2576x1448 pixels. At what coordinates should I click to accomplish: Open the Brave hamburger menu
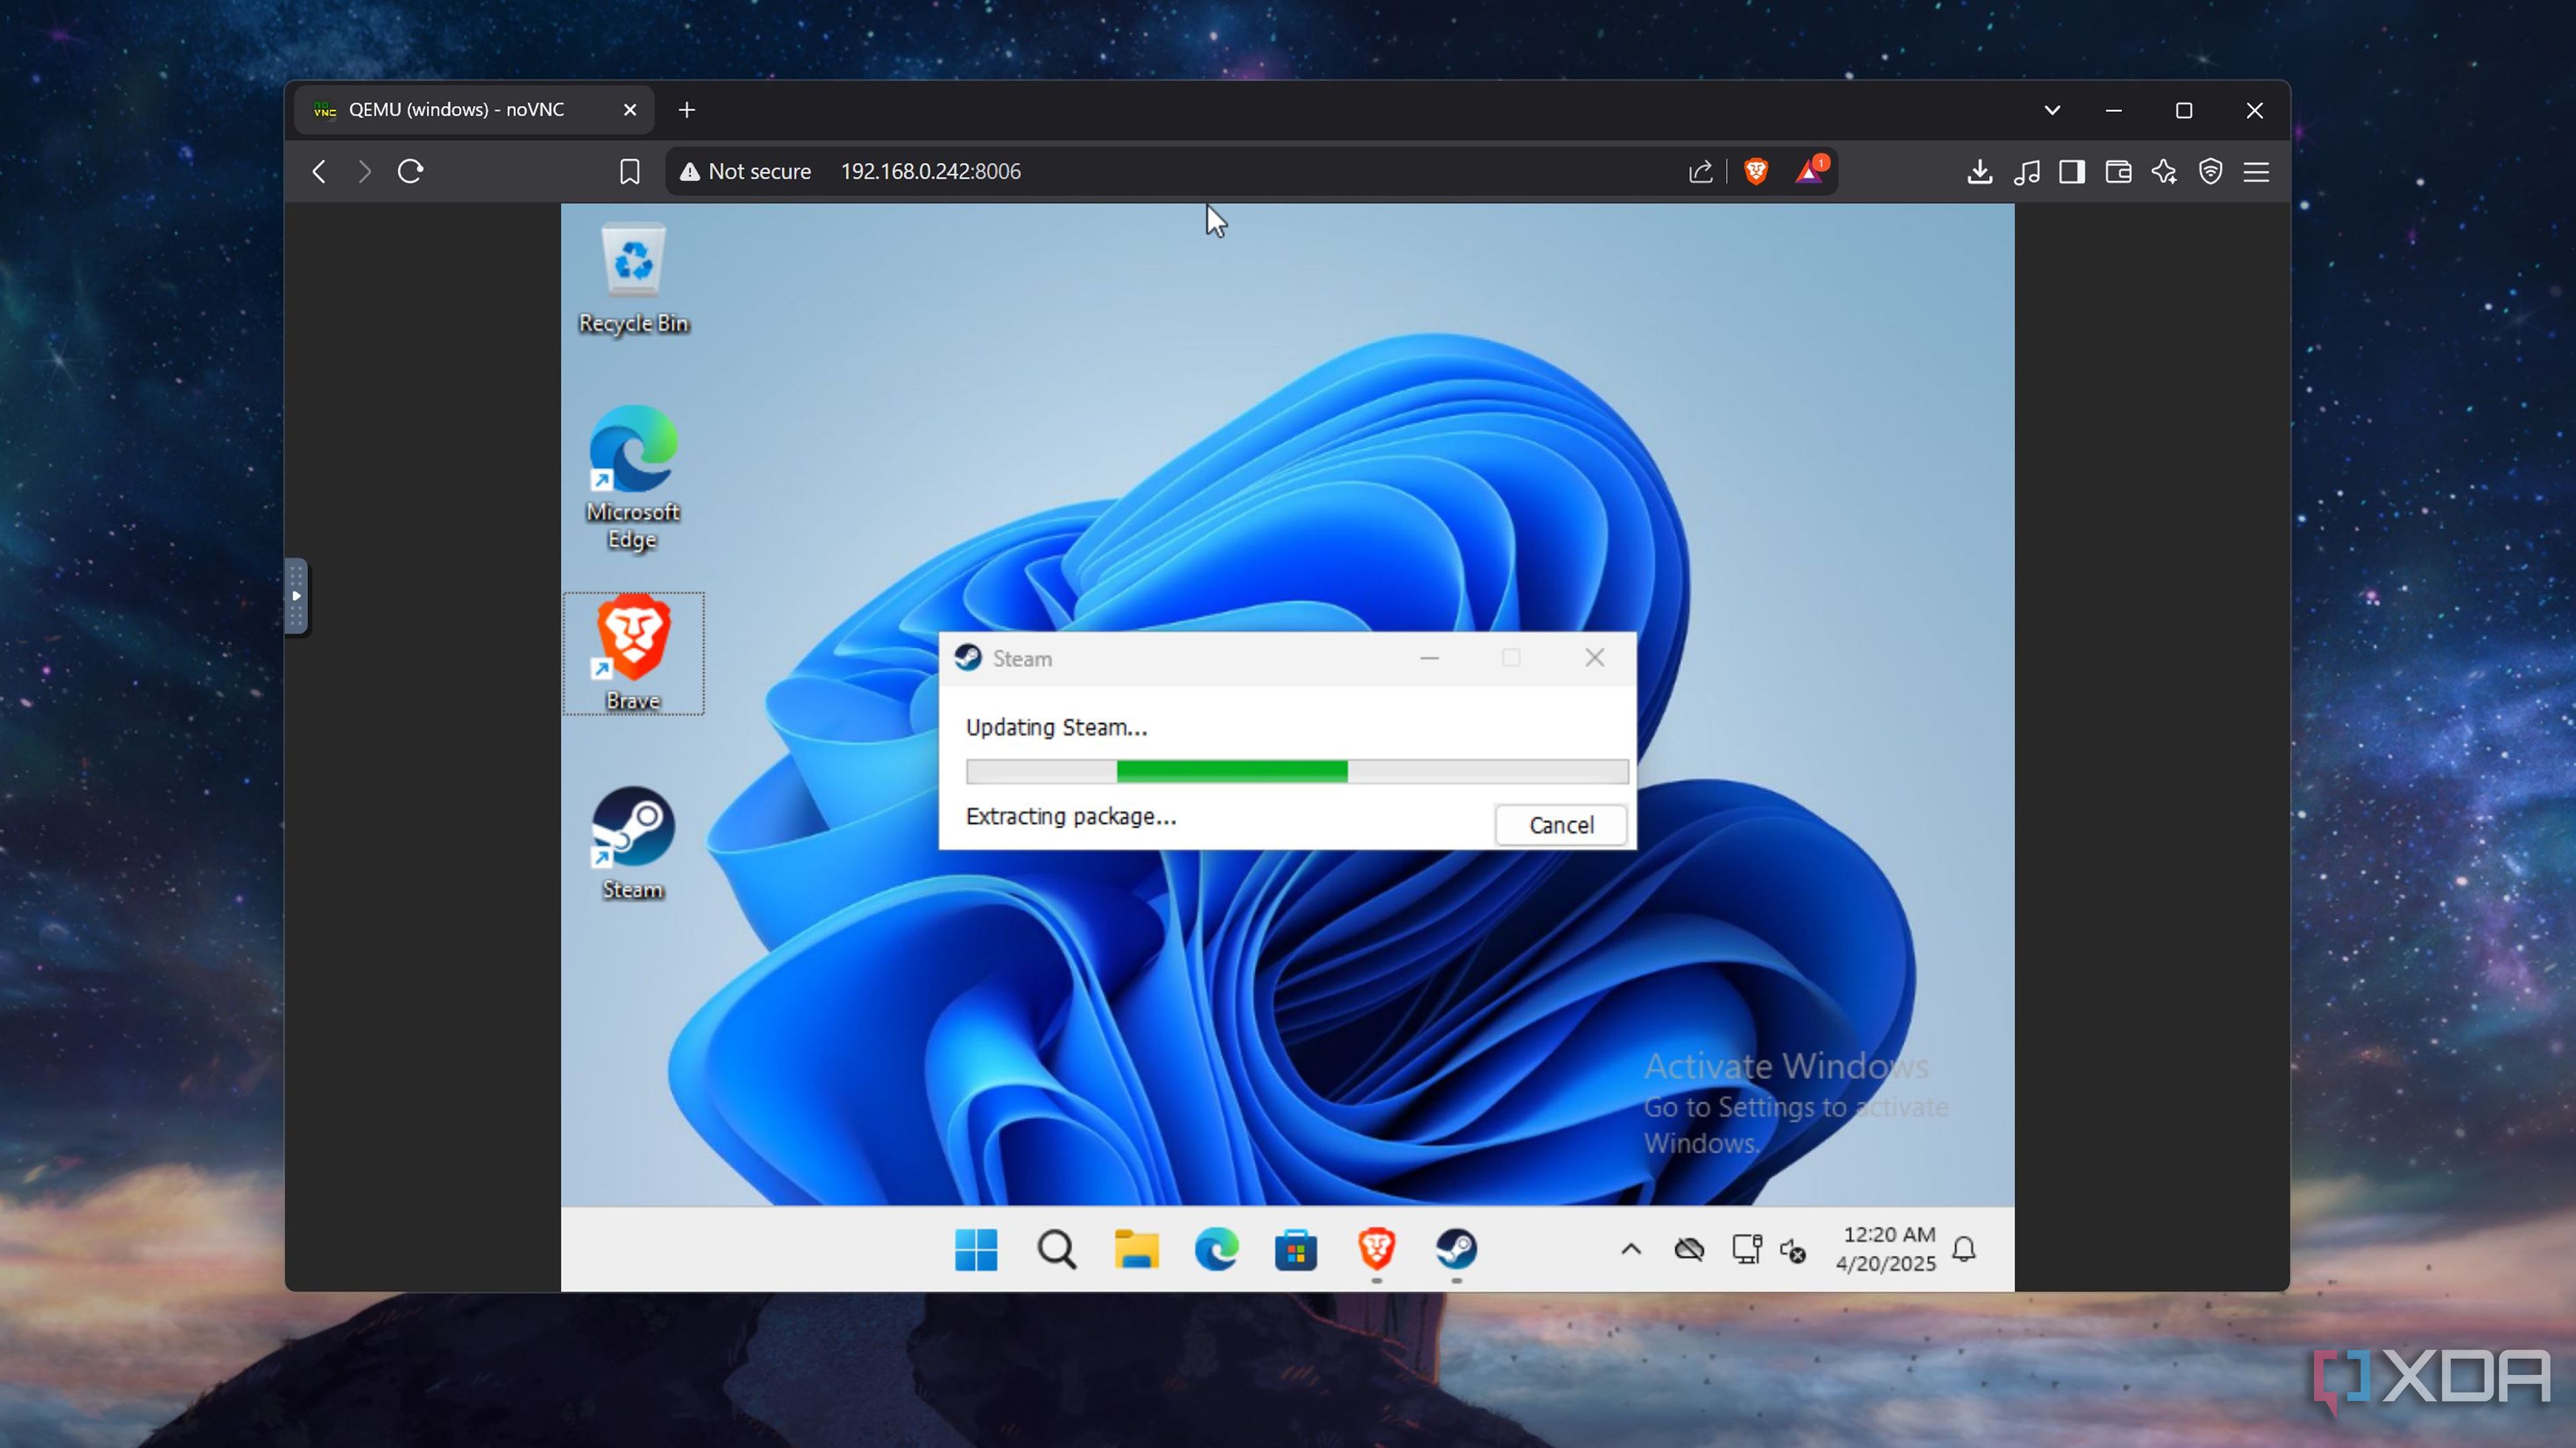[2256, 171]
